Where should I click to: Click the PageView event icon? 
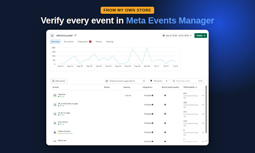(x=55, y=95)
